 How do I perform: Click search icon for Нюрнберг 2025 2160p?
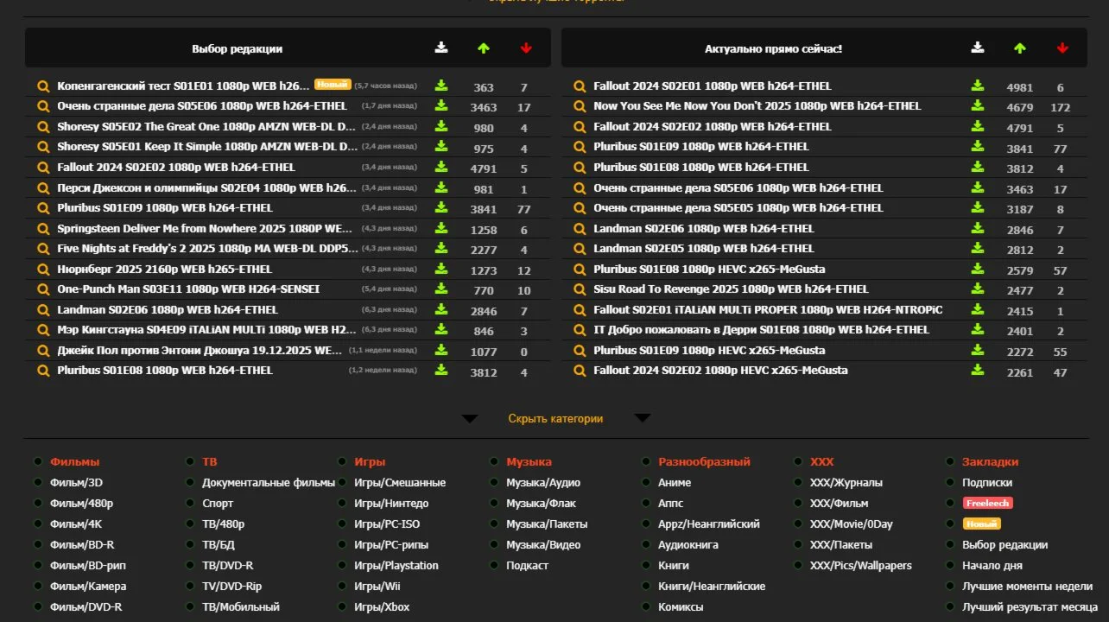point(43,269)
